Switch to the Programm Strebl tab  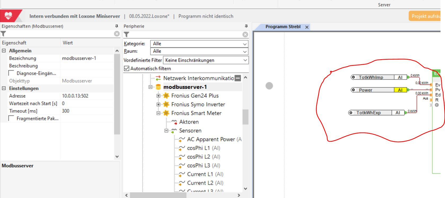pos(283,27)
